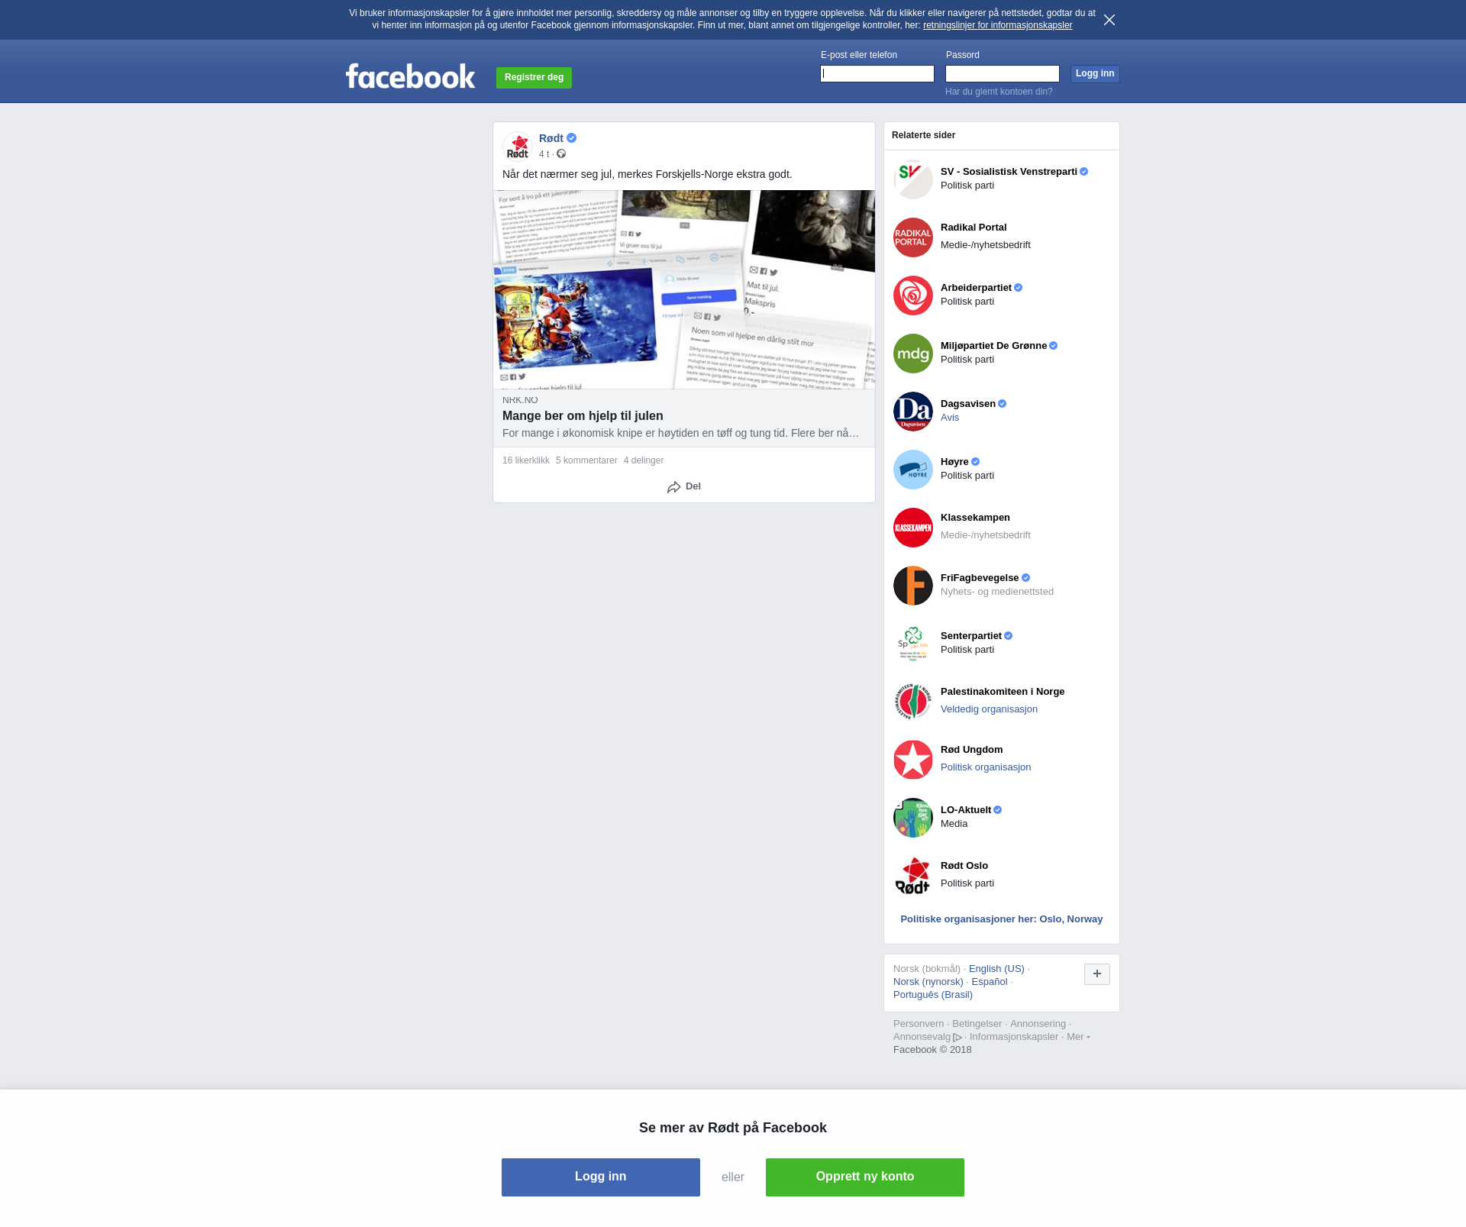This screenshot has width=1466, height=1227.
Task: Click the plus button for more languages
Action: coord(1097,974)
